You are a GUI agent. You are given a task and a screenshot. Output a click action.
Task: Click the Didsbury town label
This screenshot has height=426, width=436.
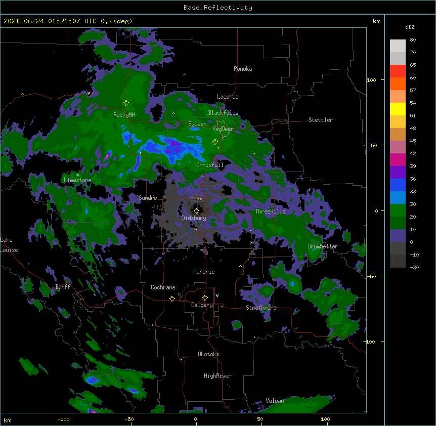(x=194, y=218)
